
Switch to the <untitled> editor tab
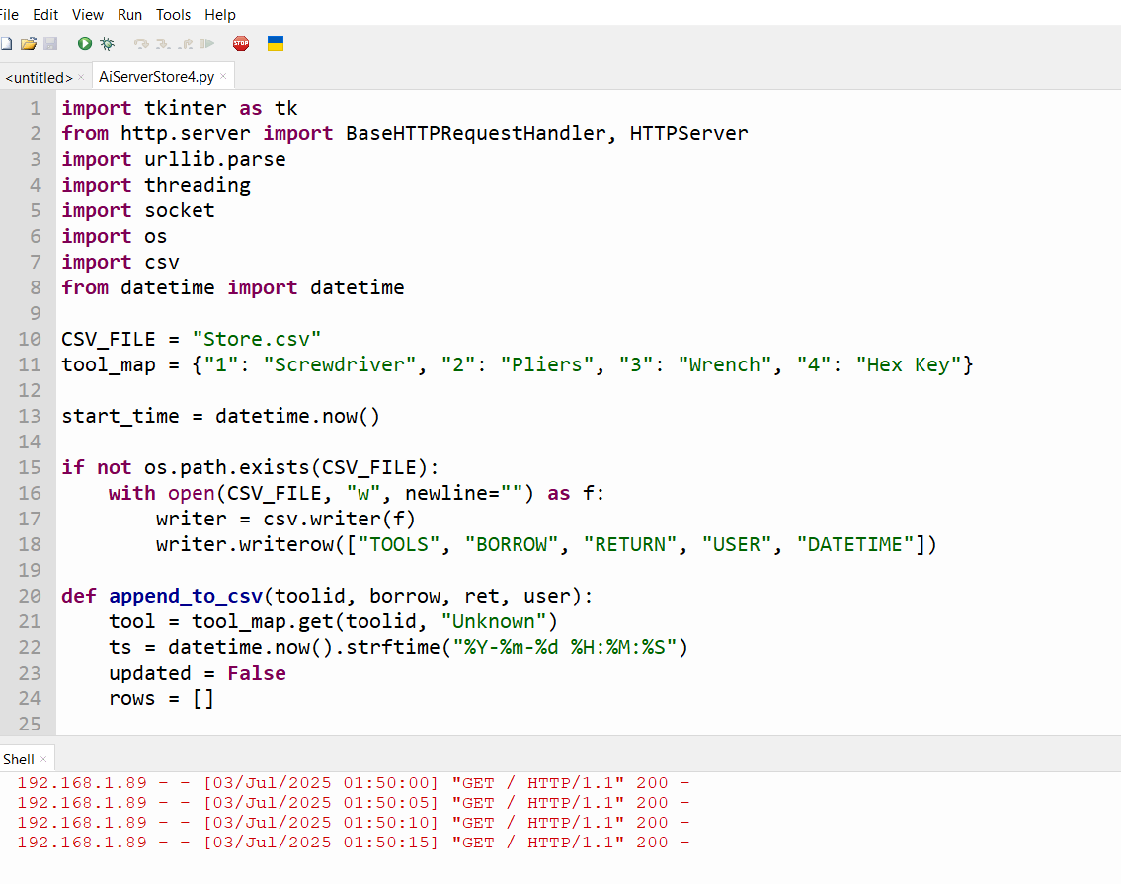click(x=37, y=77)
